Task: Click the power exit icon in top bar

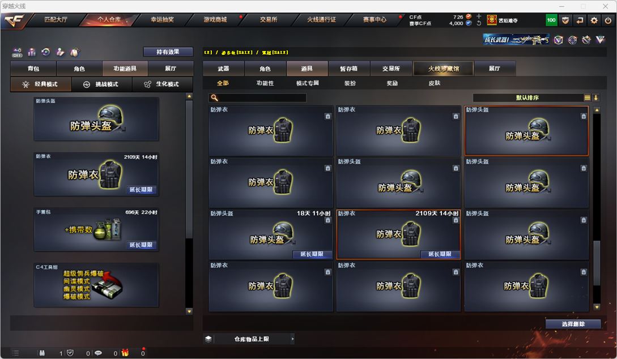Action: click(608, 20)
